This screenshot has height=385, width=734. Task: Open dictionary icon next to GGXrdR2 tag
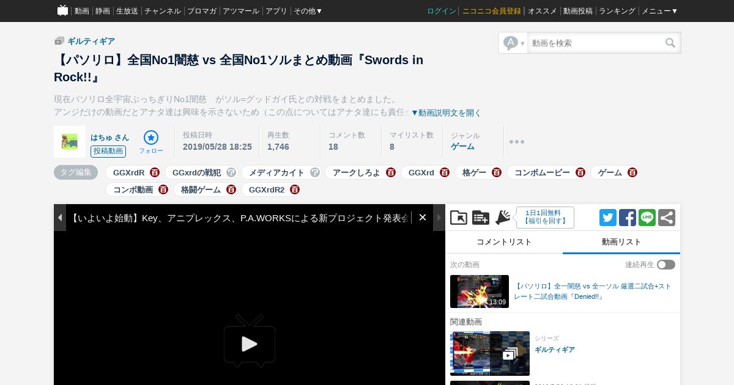coord(295,190)
